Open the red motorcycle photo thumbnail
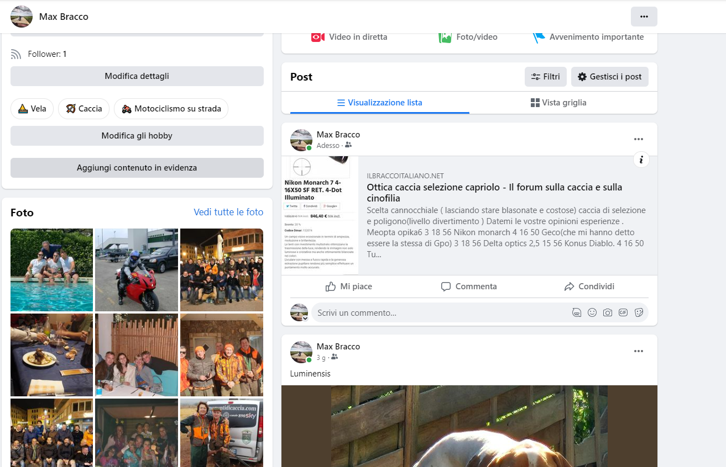Screen dimensions: 726x467 pyautogui.click(x=137, y=270)
